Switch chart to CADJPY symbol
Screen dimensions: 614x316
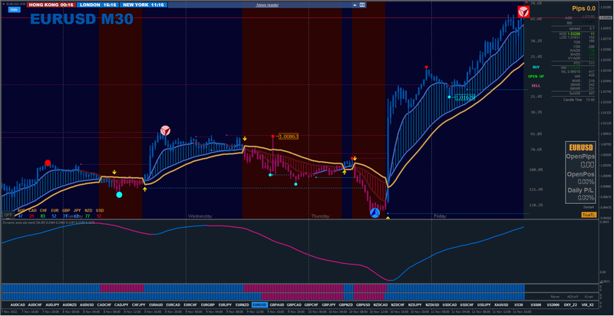(x=121, y=304)
